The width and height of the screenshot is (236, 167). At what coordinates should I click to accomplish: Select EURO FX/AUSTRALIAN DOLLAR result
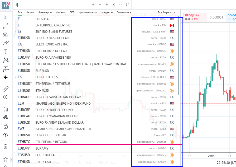click(96, 97)
